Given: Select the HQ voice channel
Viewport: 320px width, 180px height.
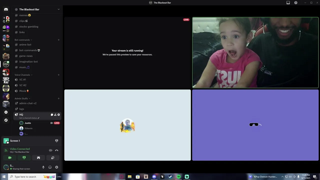Looking at the screenshot, I should pos(37,116).
